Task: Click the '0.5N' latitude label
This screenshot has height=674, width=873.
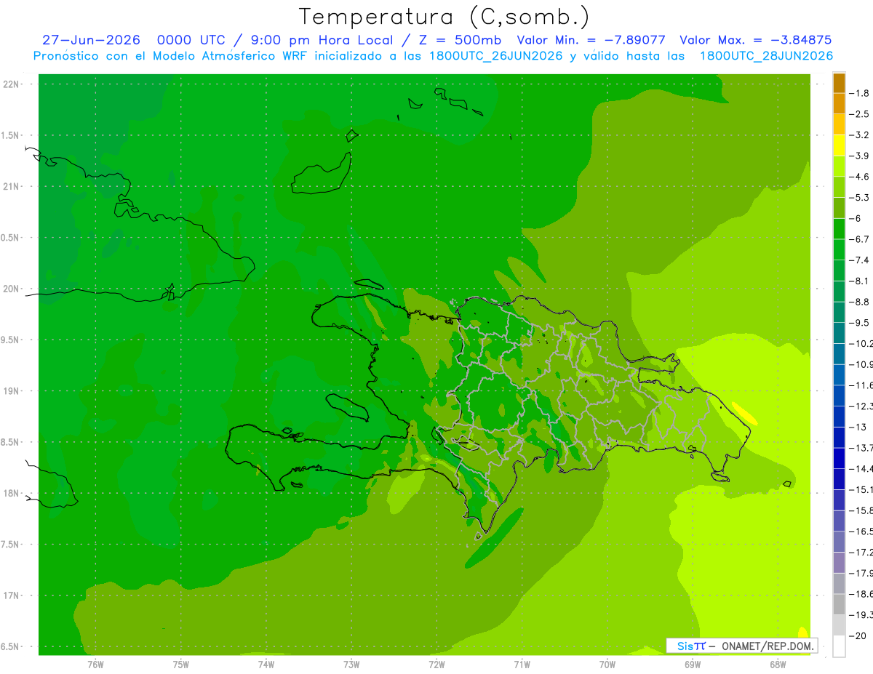Action: coord(11,238)
